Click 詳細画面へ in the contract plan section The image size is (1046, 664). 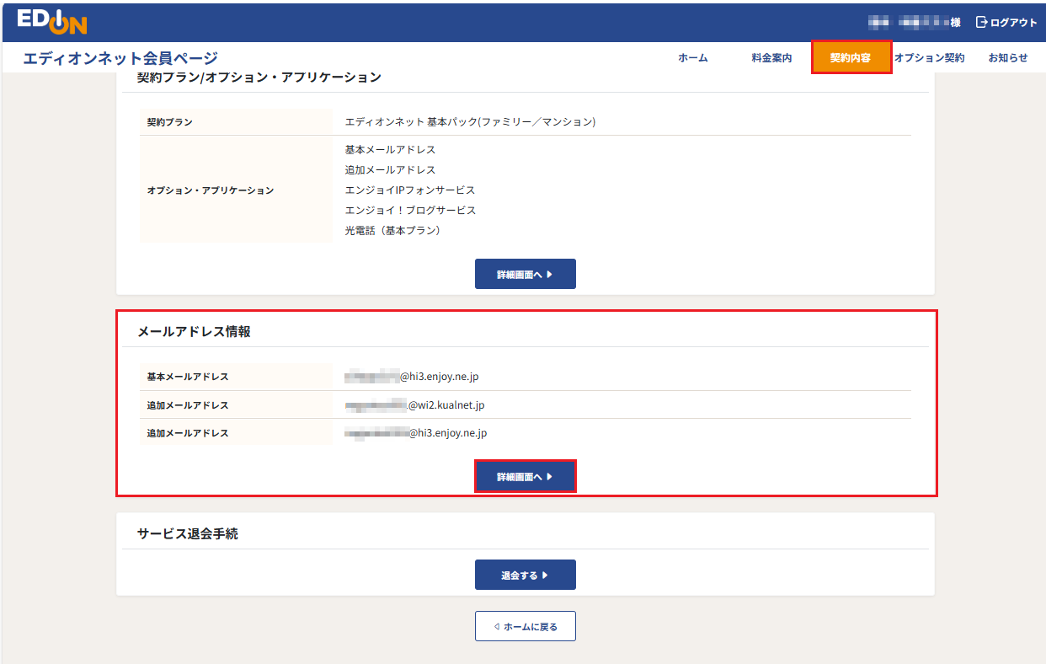click(526, 273)
